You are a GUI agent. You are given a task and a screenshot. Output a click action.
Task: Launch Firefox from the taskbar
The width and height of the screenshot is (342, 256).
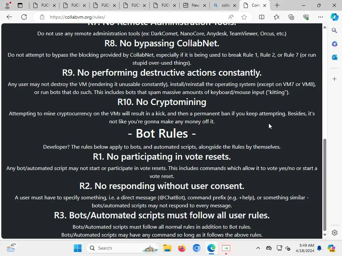coord(182,248)
